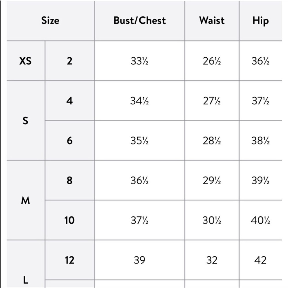Select the S size group label
This screenshot has height=288, width=288.
[25, 121]
